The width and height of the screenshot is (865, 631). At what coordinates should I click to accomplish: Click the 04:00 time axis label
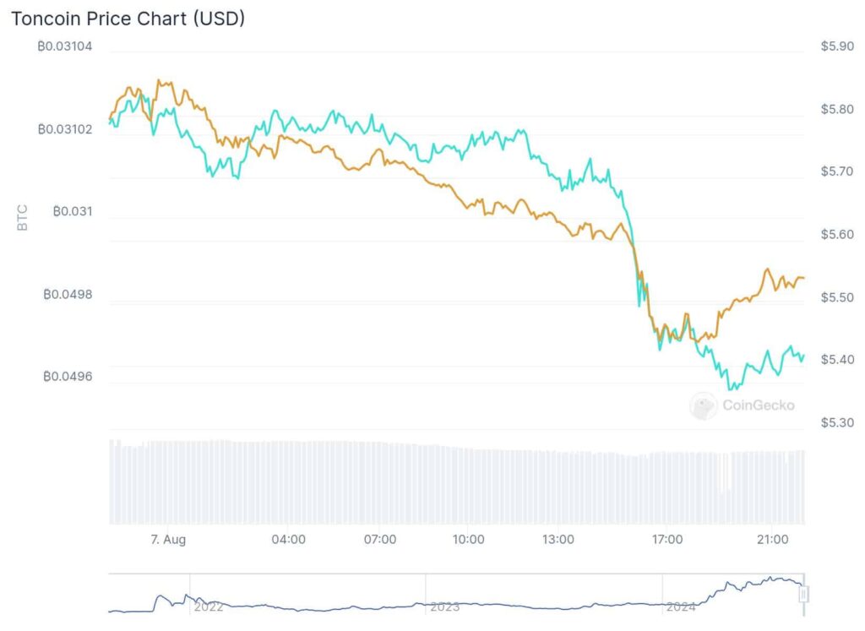pos(289,540)
